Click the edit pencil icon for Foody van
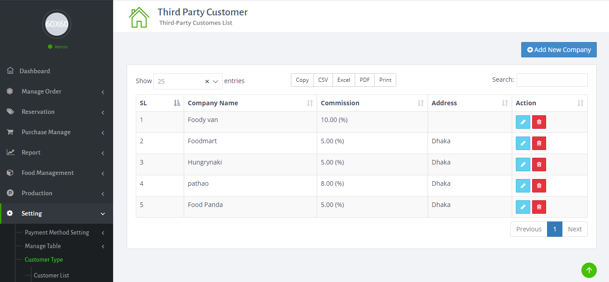 (523, 122)
